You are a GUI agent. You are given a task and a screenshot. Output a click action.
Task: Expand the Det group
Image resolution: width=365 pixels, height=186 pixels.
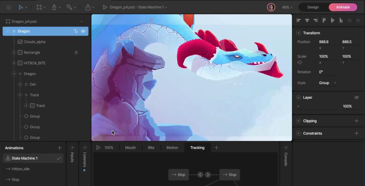tap(20, 84)
